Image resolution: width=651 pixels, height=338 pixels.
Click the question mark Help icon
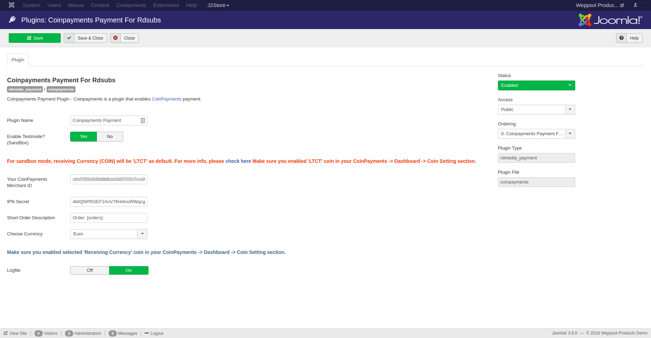click(622, 38)
